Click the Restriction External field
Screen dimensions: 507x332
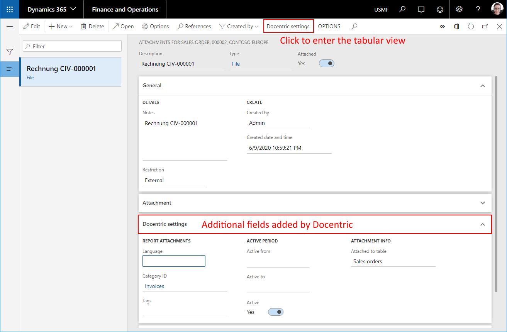click(x=174, y=180)
